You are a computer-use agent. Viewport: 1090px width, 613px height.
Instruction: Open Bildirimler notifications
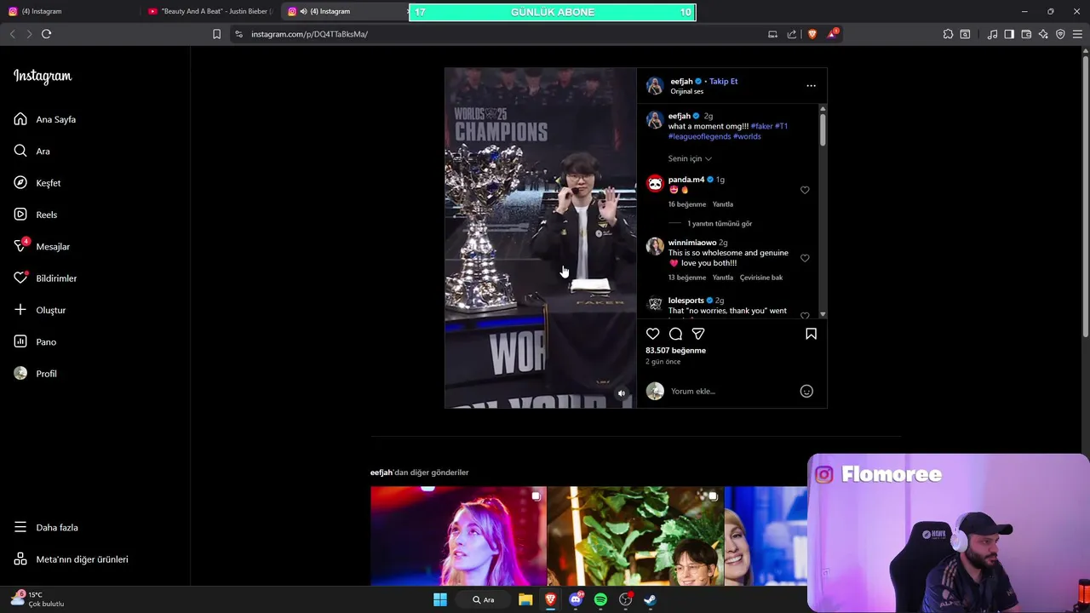pos(45,278)
